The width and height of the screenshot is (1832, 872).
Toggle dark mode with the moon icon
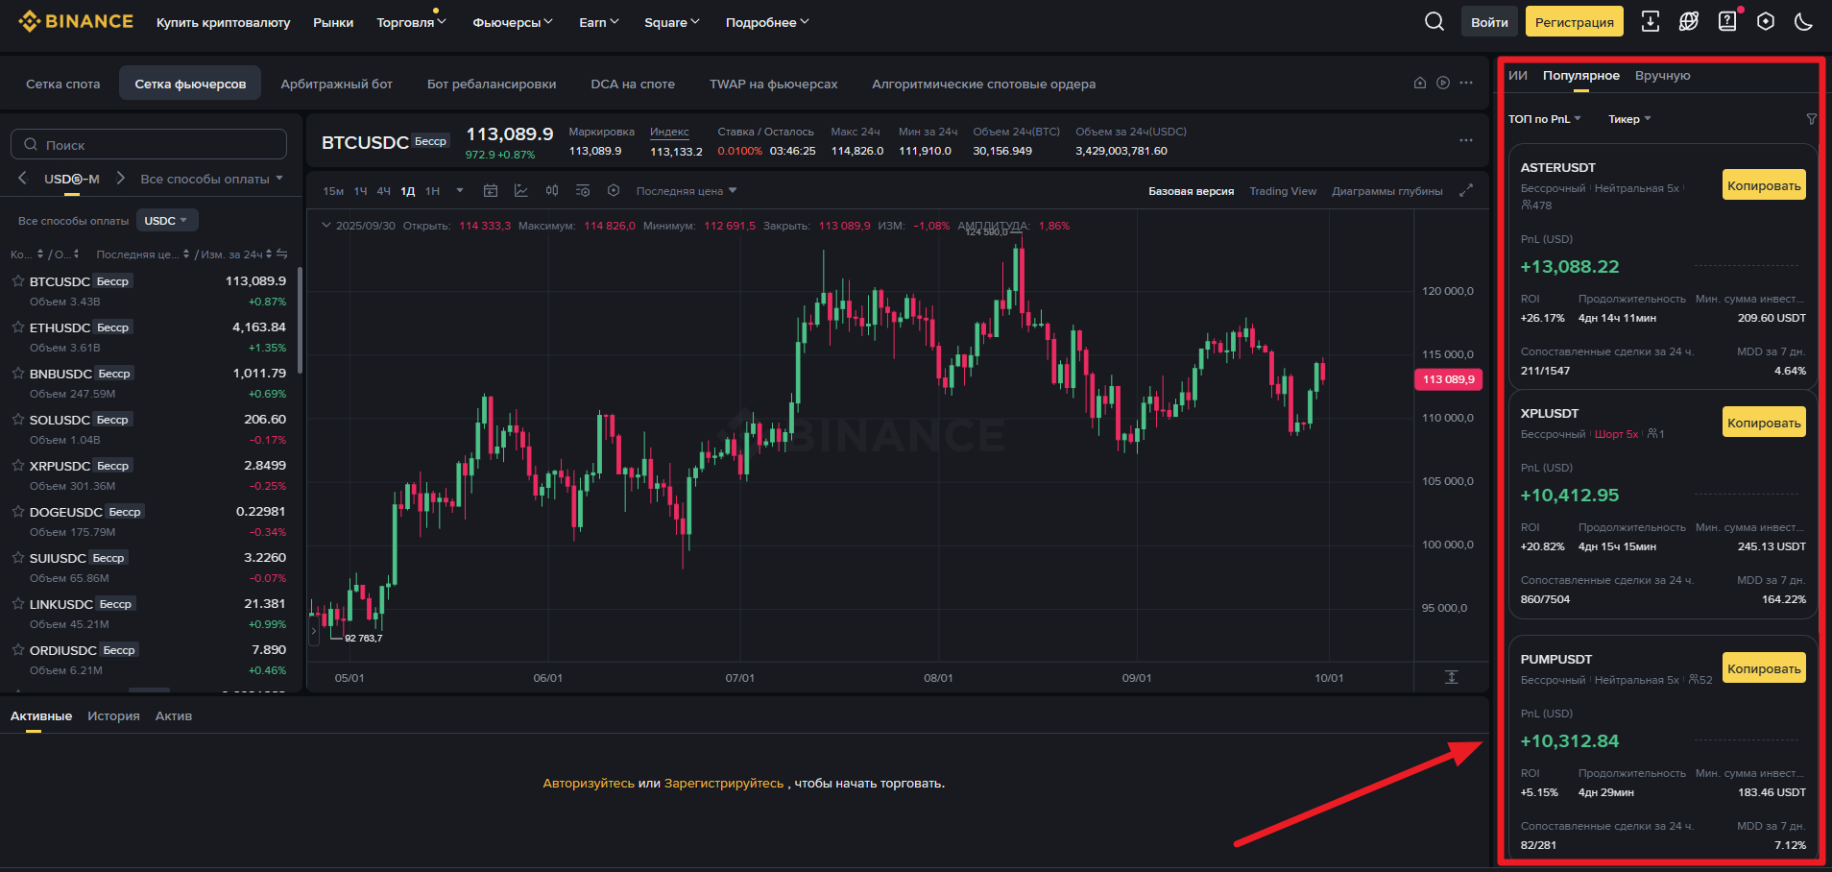pos(1803,21)
